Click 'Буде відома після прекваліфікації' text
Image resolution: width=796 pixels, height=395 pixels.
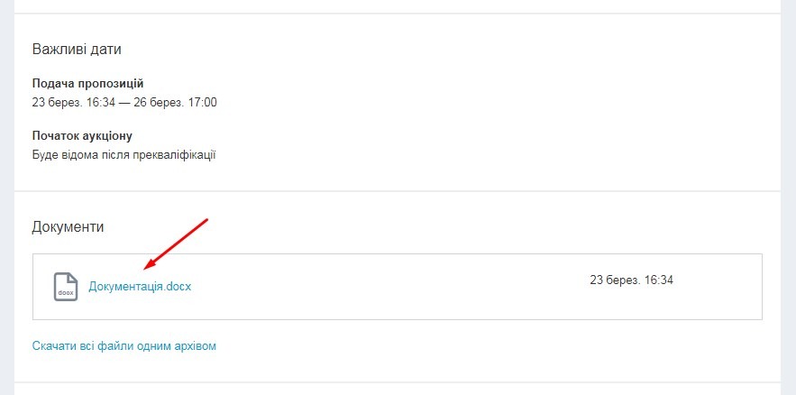[124, 154]
